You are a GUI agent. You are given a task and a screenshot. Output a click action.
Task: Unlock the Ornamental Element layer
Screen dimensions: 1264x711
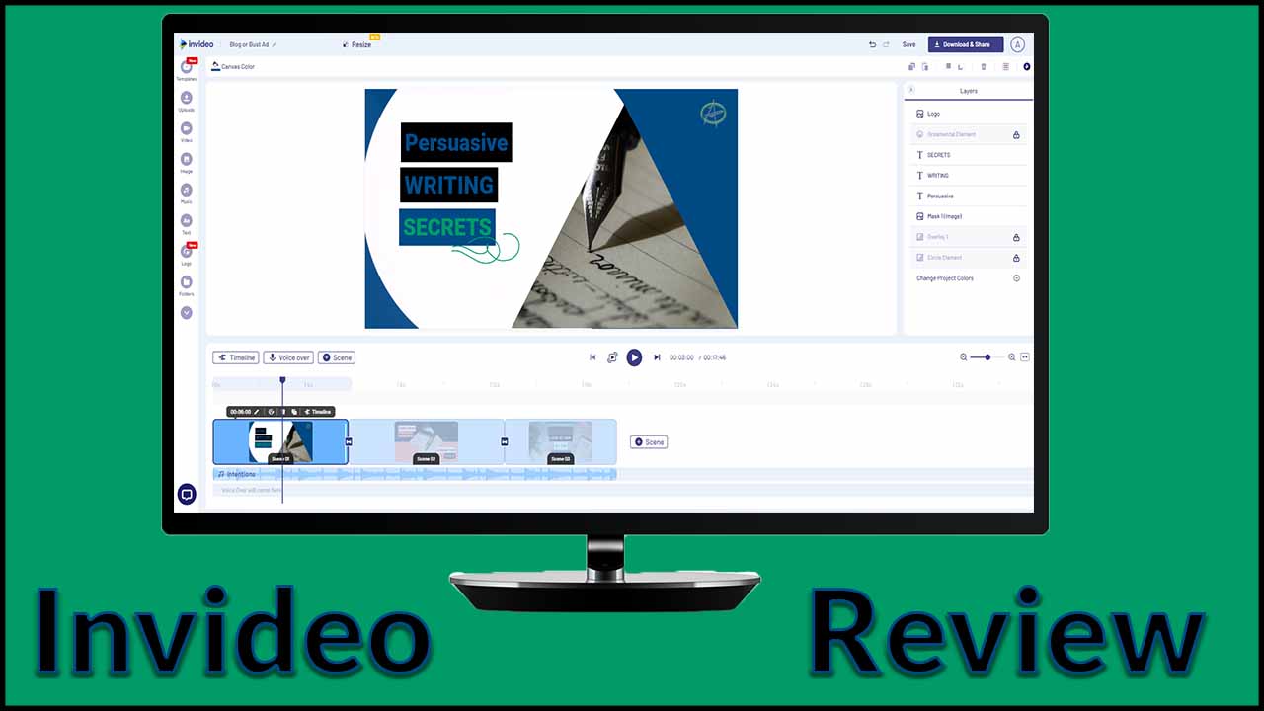(x=1016, y=134)
